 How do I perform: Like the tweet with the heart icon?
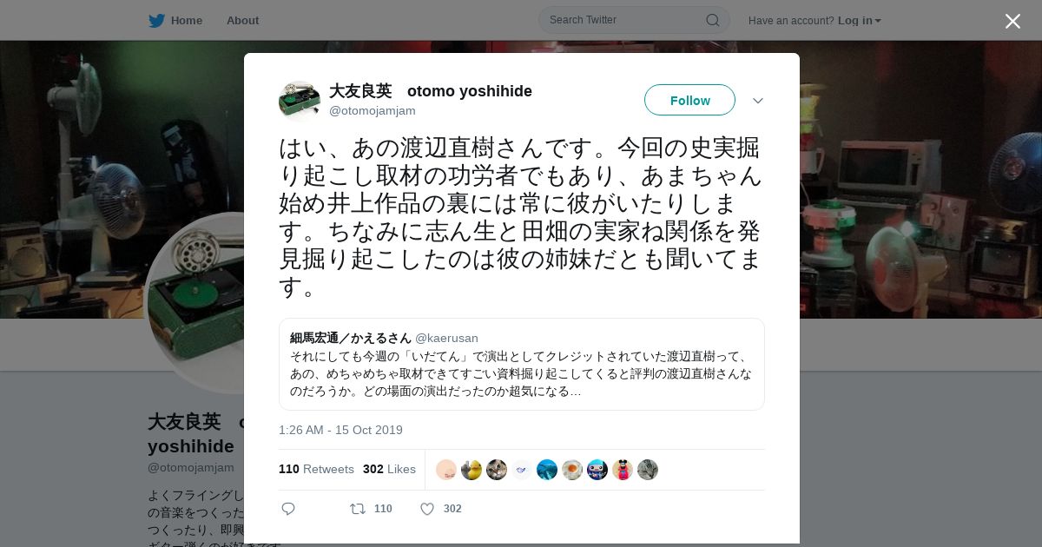pyautogui.click(x=427, y=509)
